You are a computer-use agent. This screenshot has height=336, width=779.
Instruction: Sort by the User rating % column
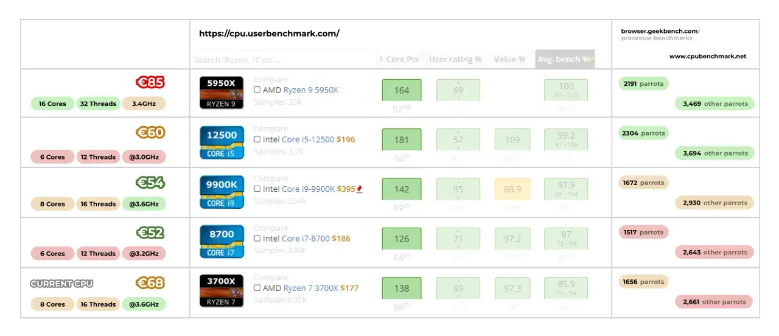point(455,59)
